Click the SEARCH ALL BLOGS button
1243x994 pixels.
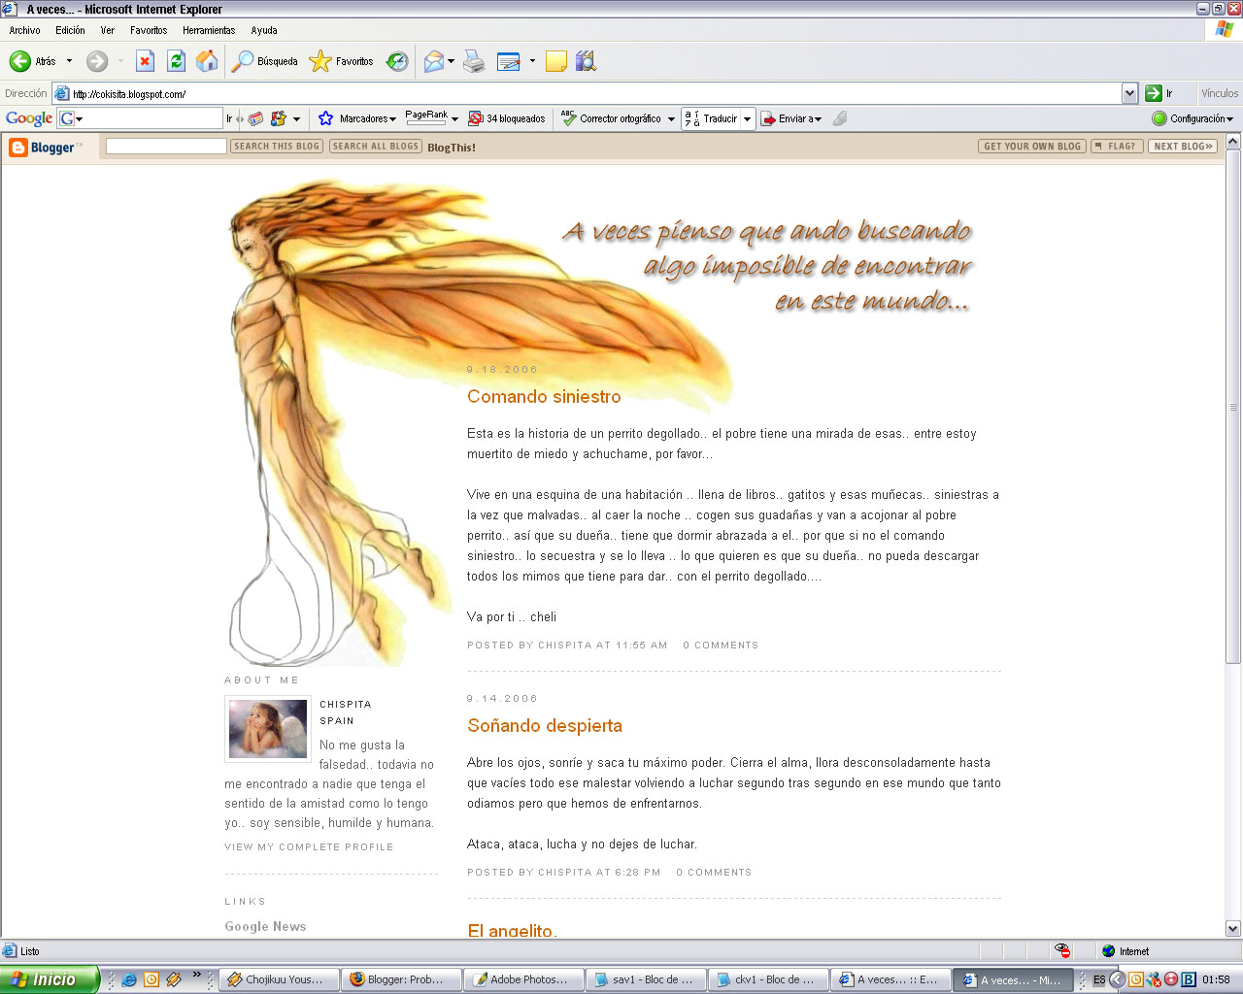pyautogui.click(x=375, y=147)
